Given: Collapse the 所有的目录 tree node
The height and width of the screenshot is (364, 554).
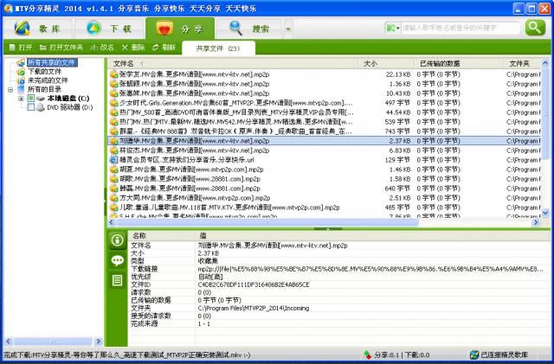Looking at the screenshot, I should 10,89.
